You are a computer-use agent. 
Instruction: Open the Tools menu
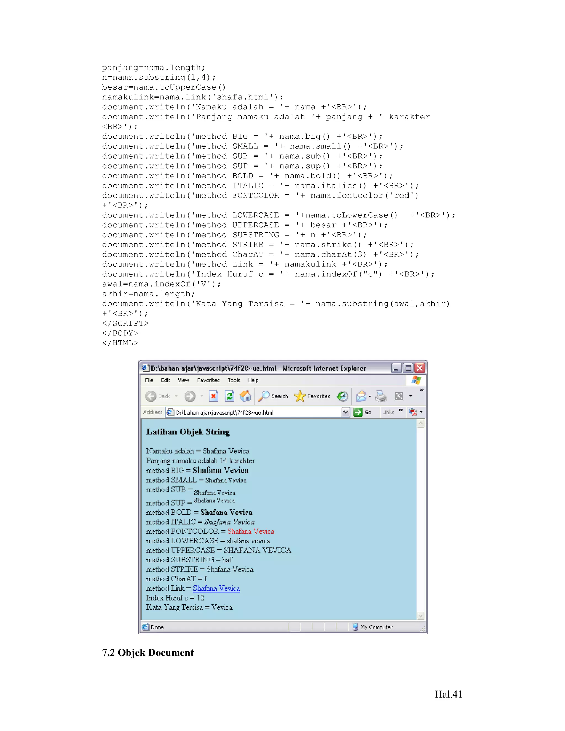234,380
